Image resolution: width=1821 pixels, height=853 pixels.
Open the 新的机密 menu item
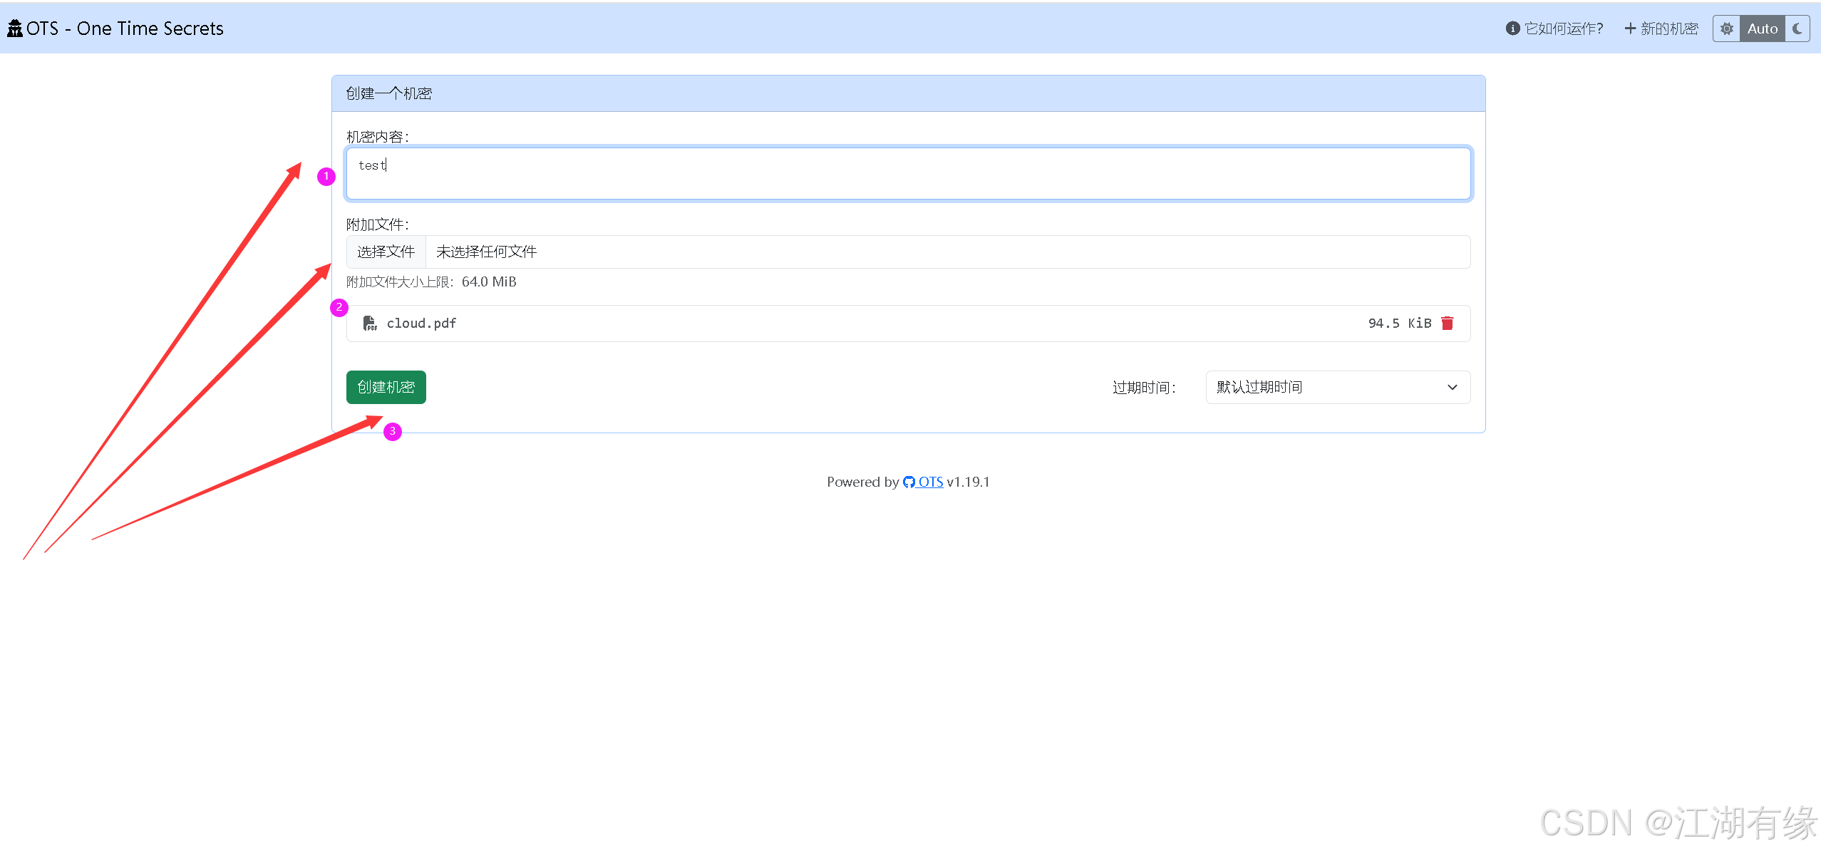tap(1669, 29)
